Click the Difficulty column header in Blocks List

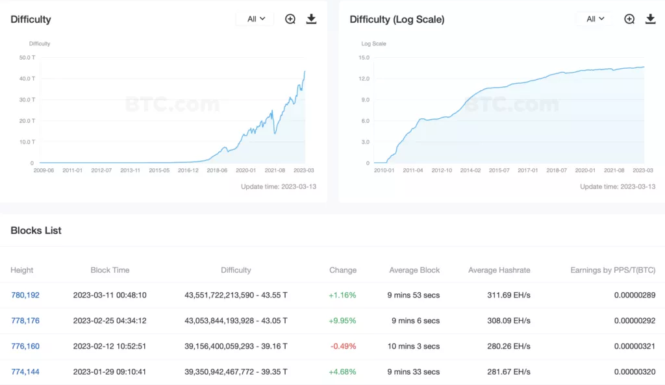pyautogui.click(x=236, y=270)
